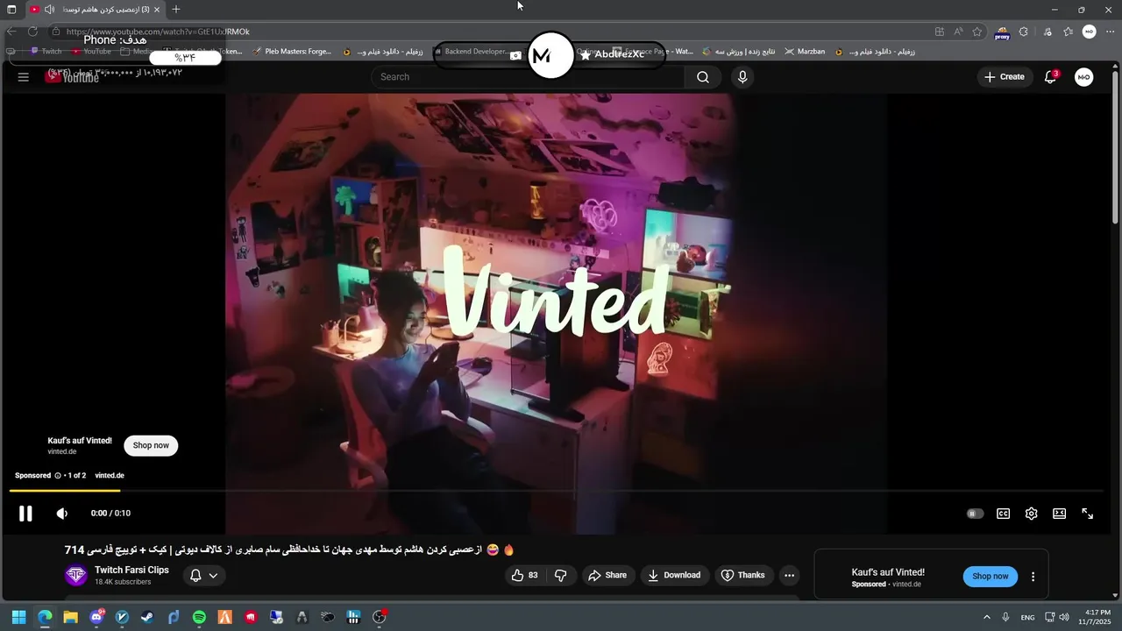Close the YouTube browser tab
1122x631 pixels.
(x=157, y=10)
